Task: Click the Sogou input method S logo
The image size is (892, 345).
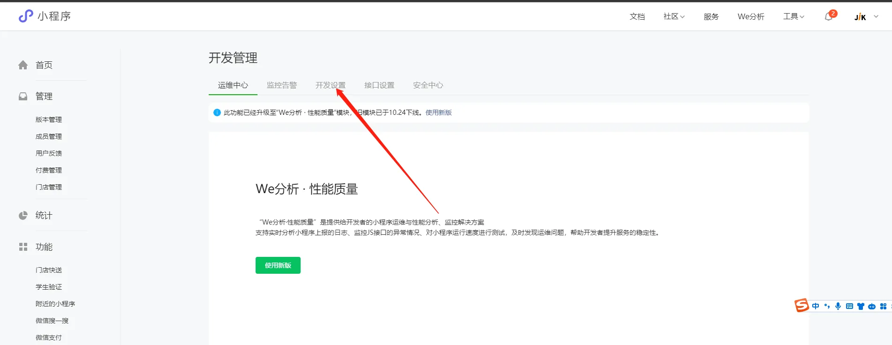Action: click(801, 306)
